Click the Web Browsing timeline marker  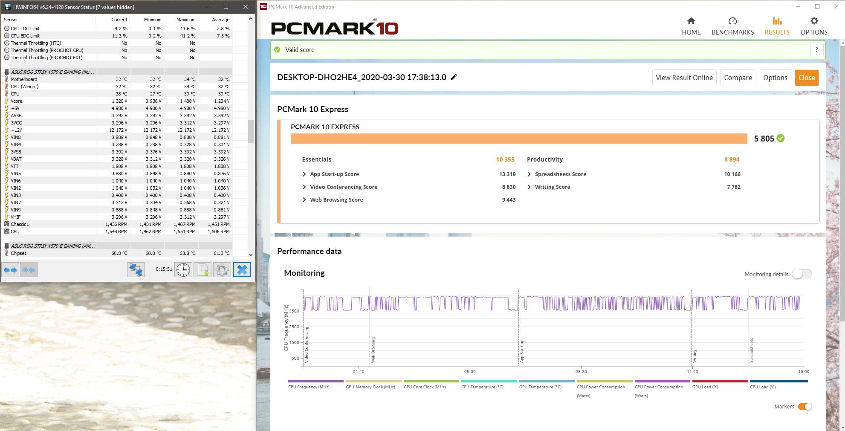coord(373,350)
